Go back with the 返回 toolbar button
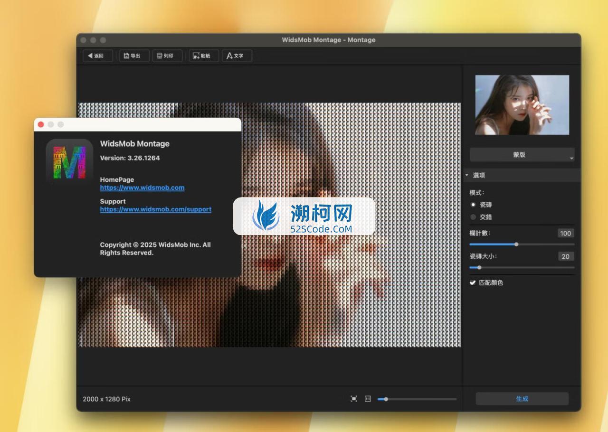Viewport: 608px width, 432px height. (98, 56)
